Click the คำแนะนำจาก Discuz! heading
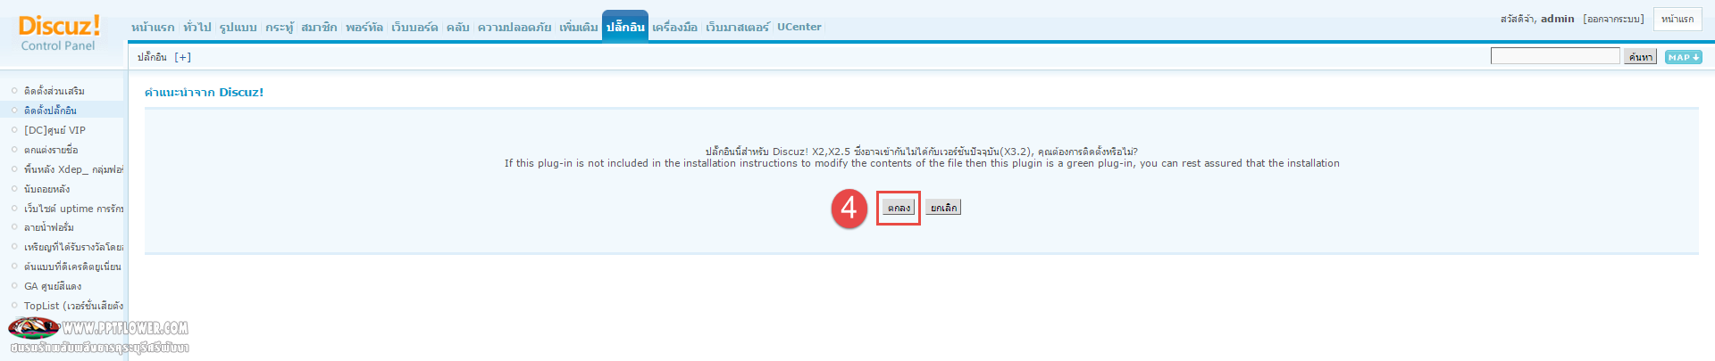This screenshot has width=1715, height=361. 204,92
